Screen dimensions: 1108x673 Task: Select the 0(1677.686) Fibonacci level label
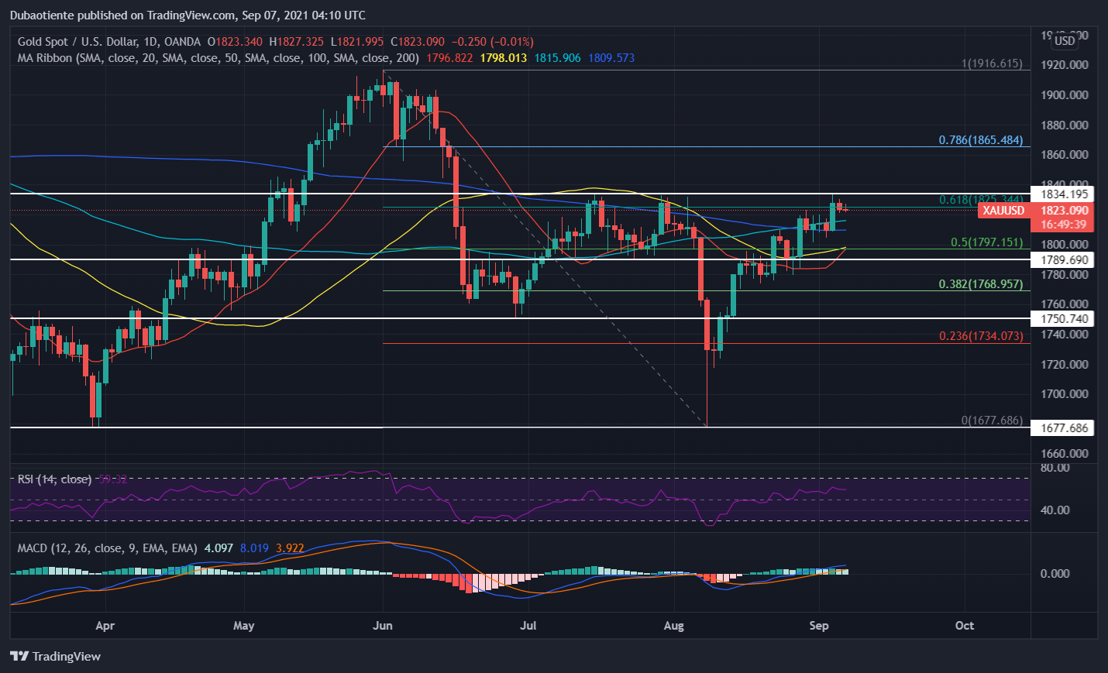992,421
